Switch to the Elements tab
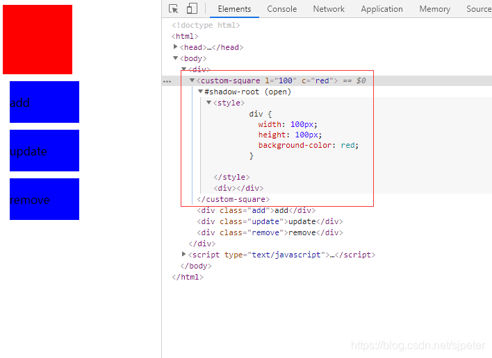The width and height of the screenshot is (492, 358). click(x=234, y=9)
